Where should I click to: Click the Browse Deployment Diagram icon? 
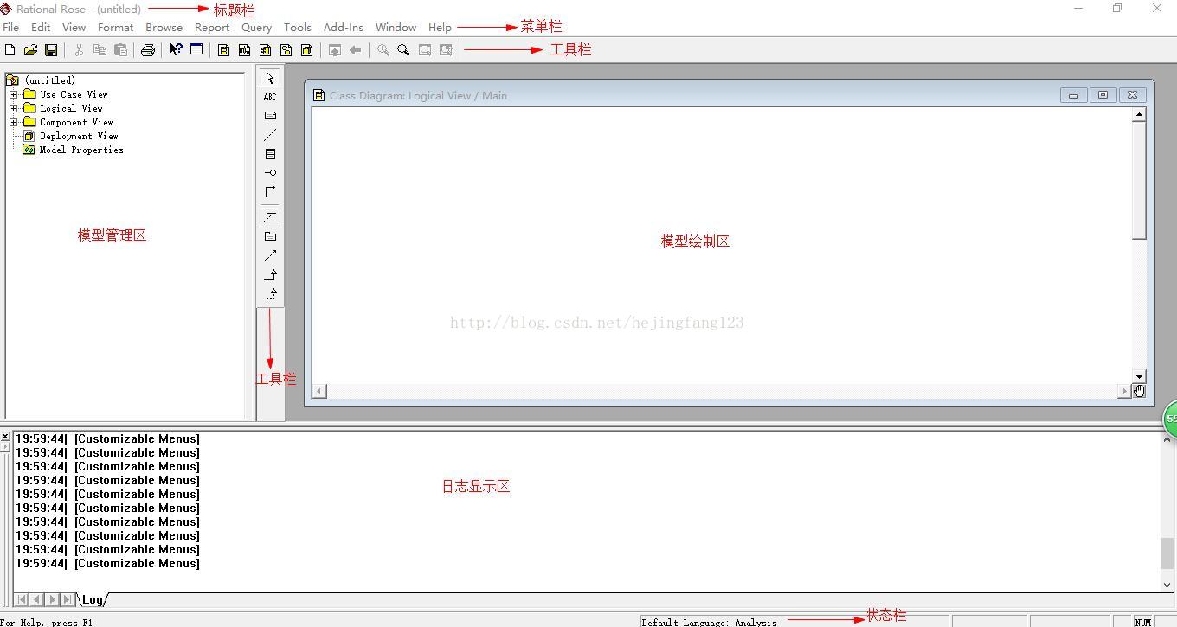pyautogui.click(x=306, y=50)
